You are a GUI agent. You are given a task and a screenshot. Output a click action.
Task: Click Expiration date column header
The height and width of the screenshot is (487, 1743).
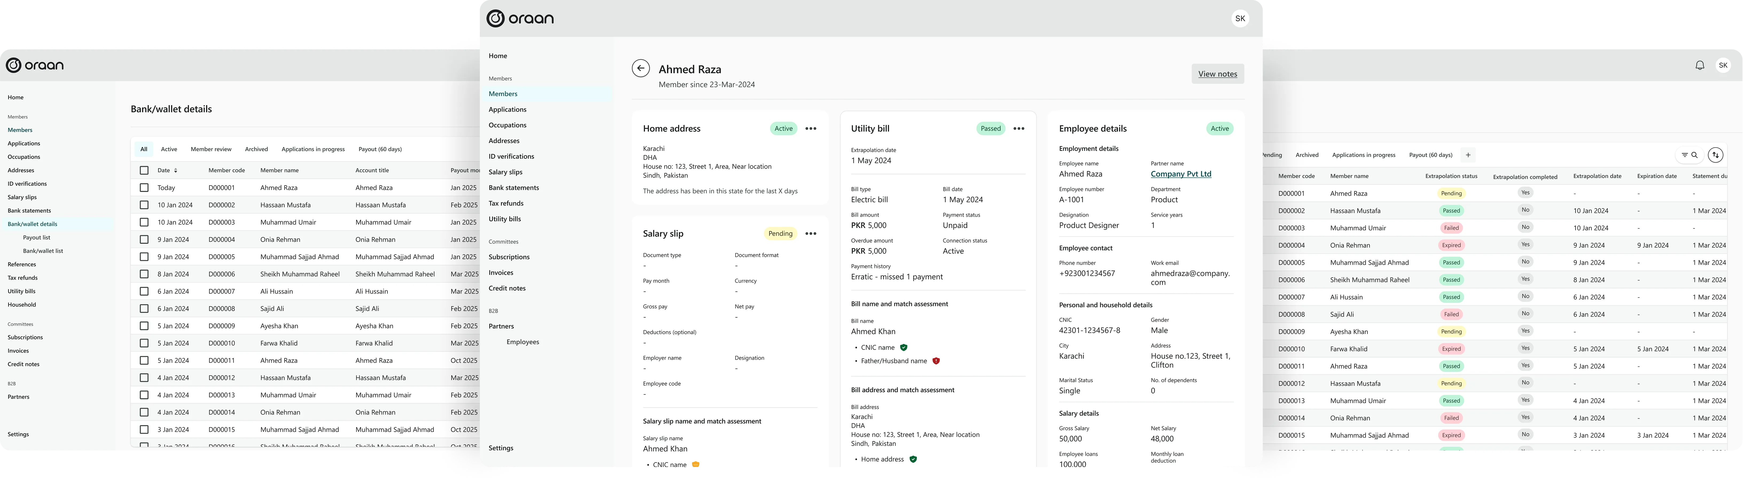click(1656, 176)
